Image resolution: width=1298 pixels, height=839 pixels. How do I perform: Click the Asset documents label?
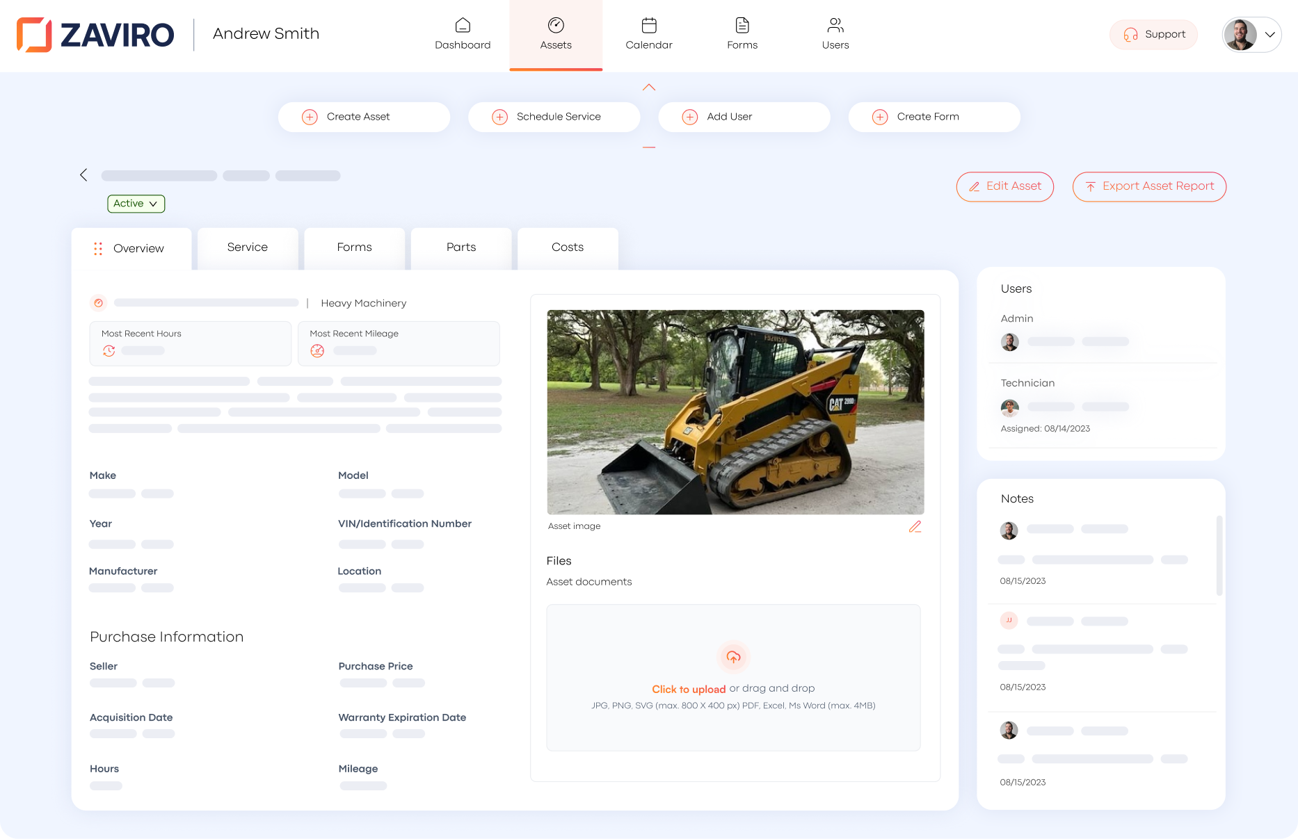589,582
